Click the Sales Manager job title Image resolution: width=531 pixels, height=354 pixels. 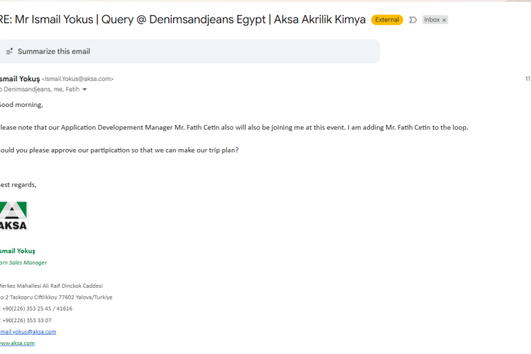coord(25,263)
